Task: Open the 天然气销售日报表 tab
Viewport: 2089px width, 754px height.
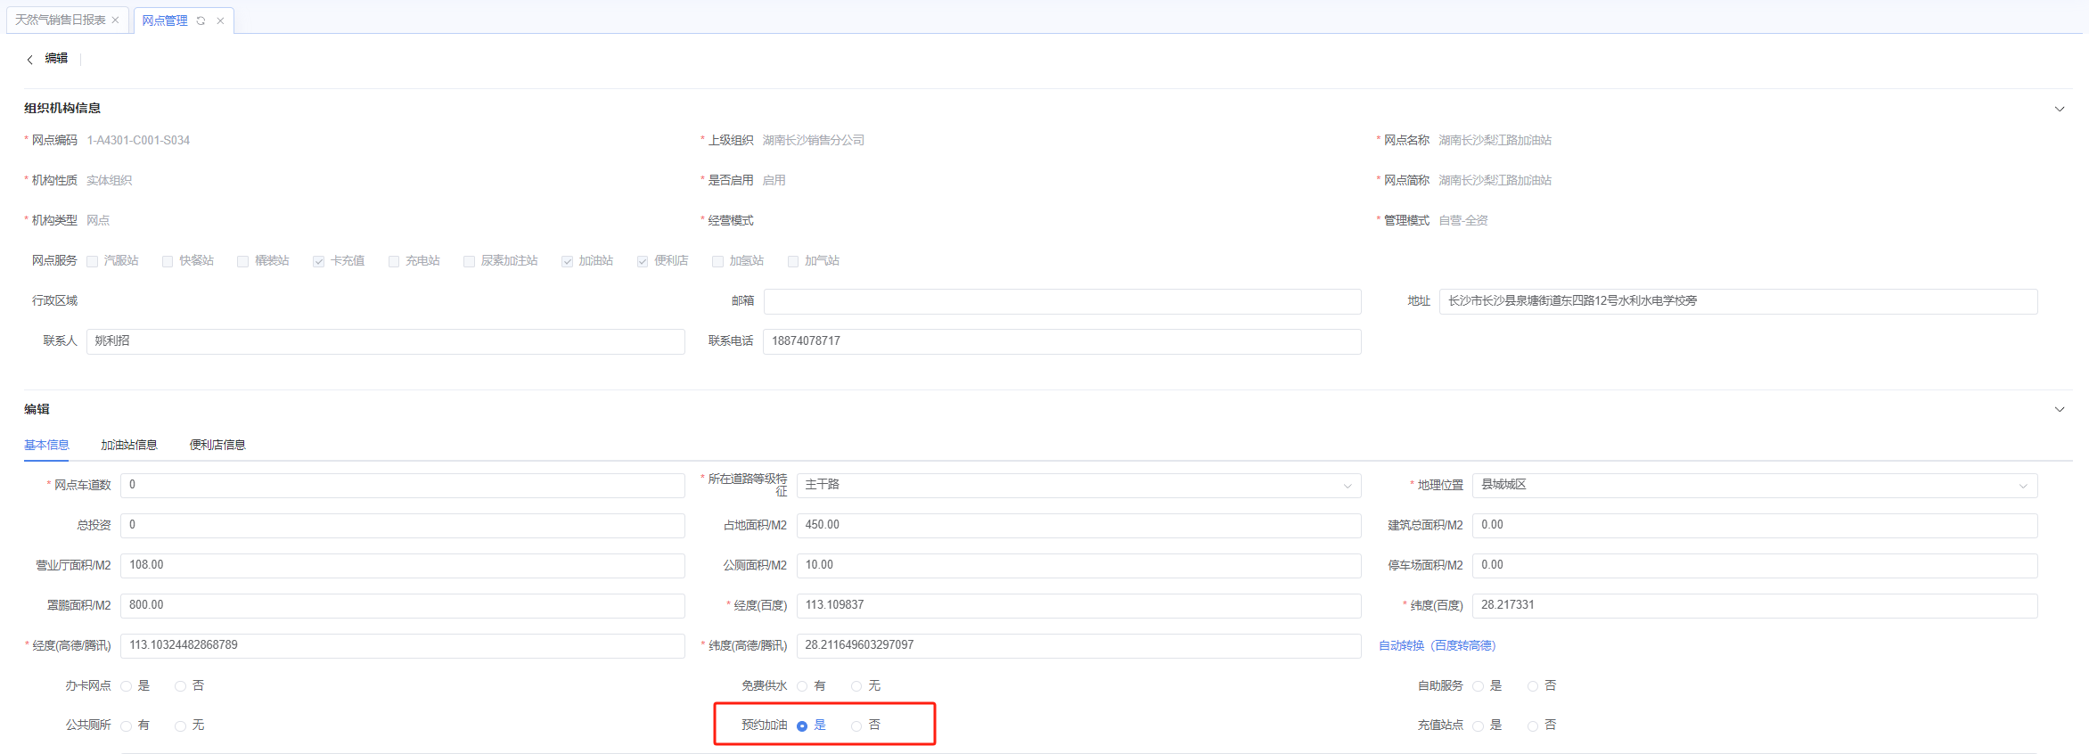Action: click(x=60, y=20)
